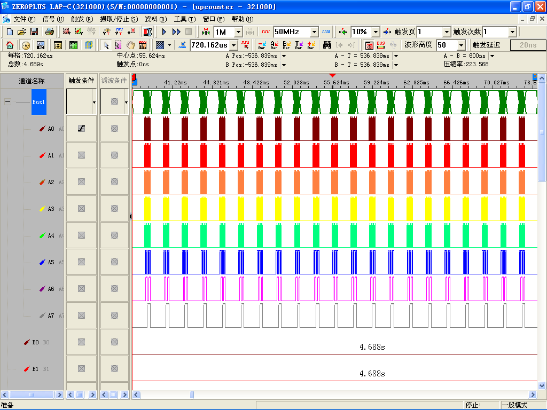Select the hand pan tool
Screen dimensions: 547x410
click(131, 45)
